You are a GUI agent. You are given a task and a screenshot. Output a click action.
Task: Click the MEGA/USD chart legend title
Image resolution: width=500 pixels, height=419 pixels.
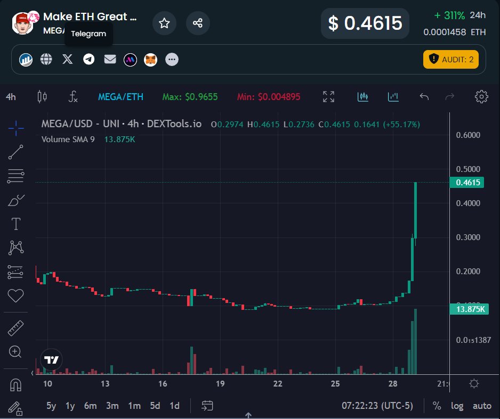(122, 124)
